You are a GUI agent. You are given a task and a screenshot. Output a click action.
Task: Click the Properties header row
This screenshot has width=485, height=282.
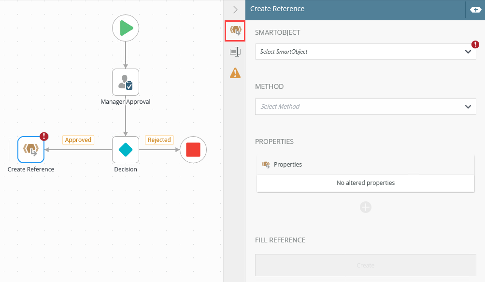pyautogui.click(x=366, y=165)
